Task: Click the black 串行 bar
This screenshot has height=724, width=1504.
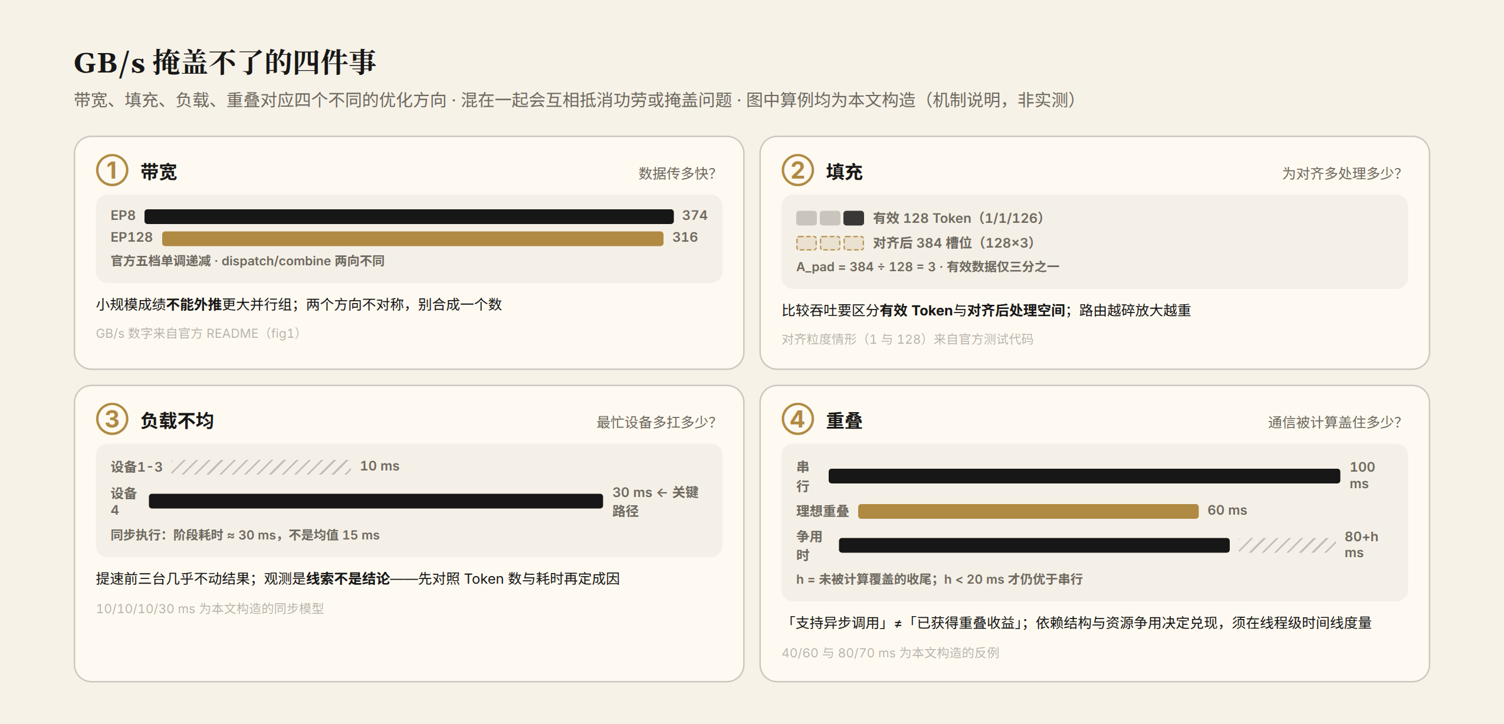Action: click(x=1084, y=476)
